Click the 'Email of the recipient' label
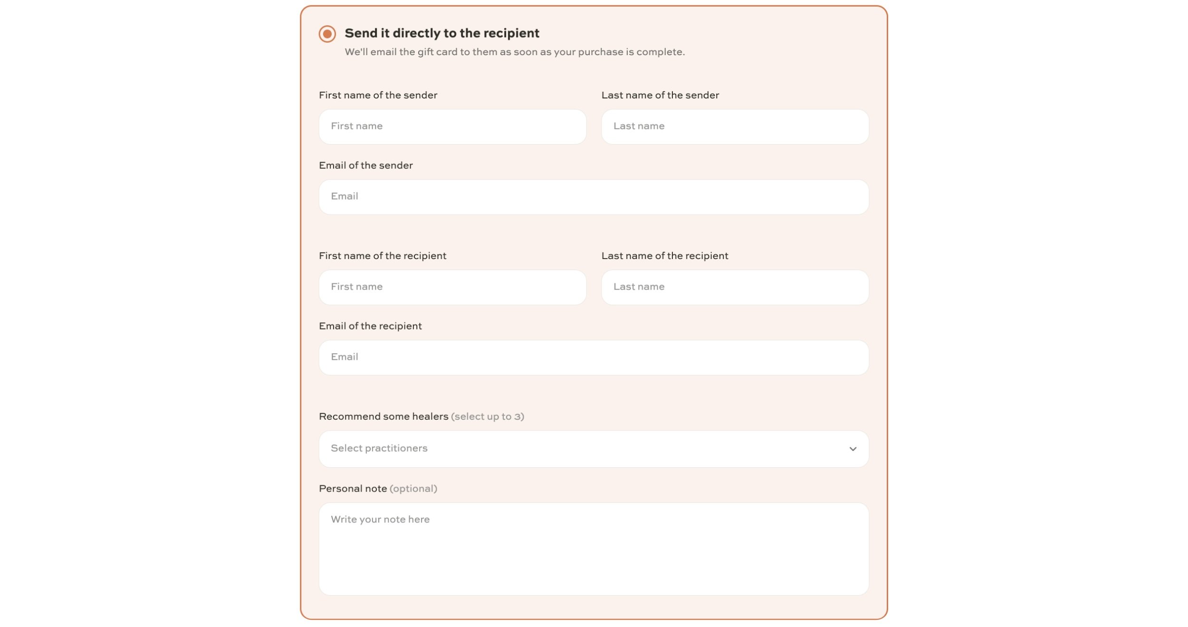The height and width of the screenshot is (627, 1188). [370, 326]
